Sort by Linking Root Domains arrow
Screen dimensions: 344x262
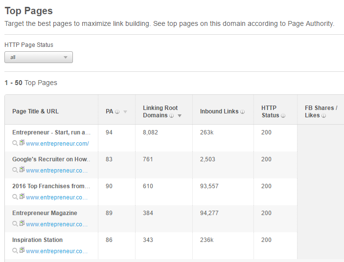tap(180, 116)
